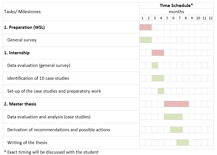
Task: Select the "1. Preparation (WSL)" milestone label
Action: (24, 27)
